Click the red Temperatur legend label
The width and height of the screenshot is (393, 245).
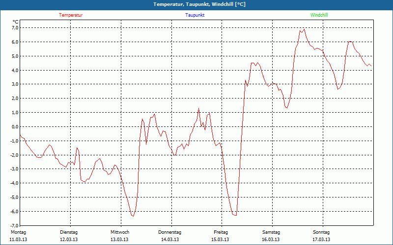(x=71, y=15)
